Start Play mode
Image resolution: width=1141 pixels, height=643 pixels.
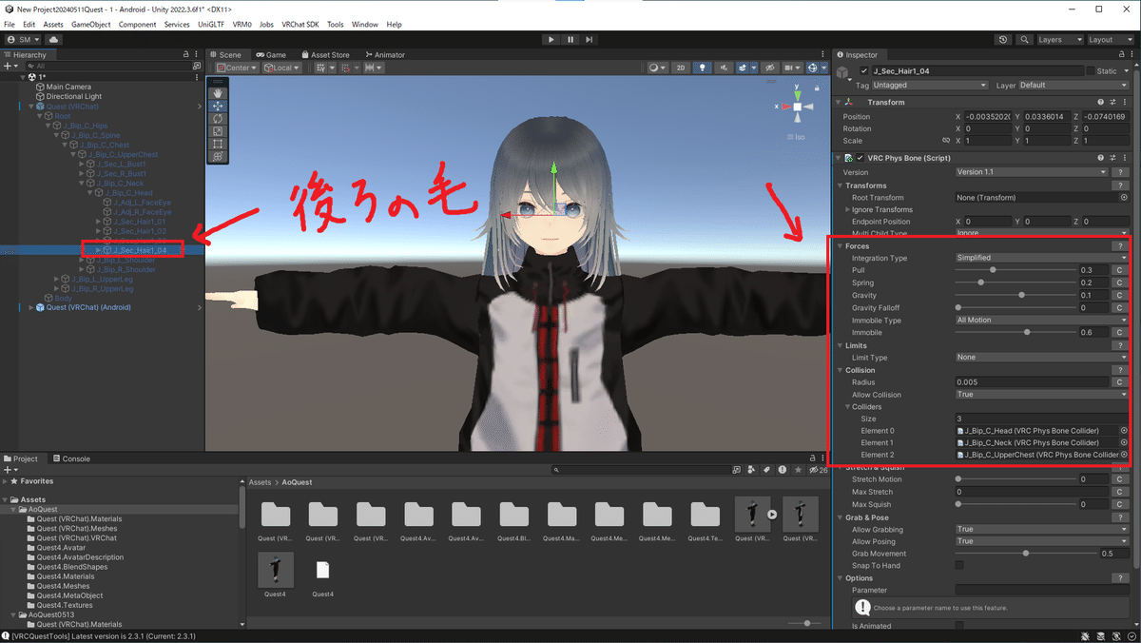coord(551,40)
